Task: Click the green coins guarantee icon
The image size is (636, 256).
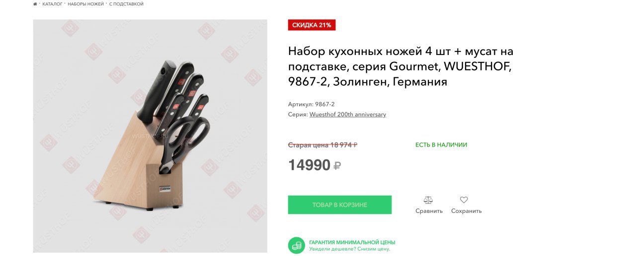Action: click(297, 245)
